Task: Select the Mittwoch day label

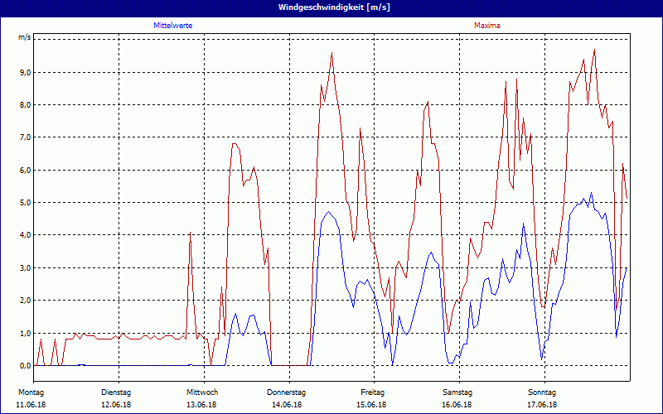Action: 202,392
